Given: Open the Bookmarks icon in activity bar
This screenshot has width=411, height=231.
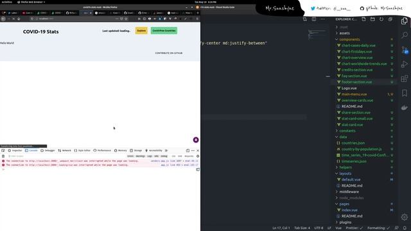Looking at the screenshot, I should click(405, 92).
